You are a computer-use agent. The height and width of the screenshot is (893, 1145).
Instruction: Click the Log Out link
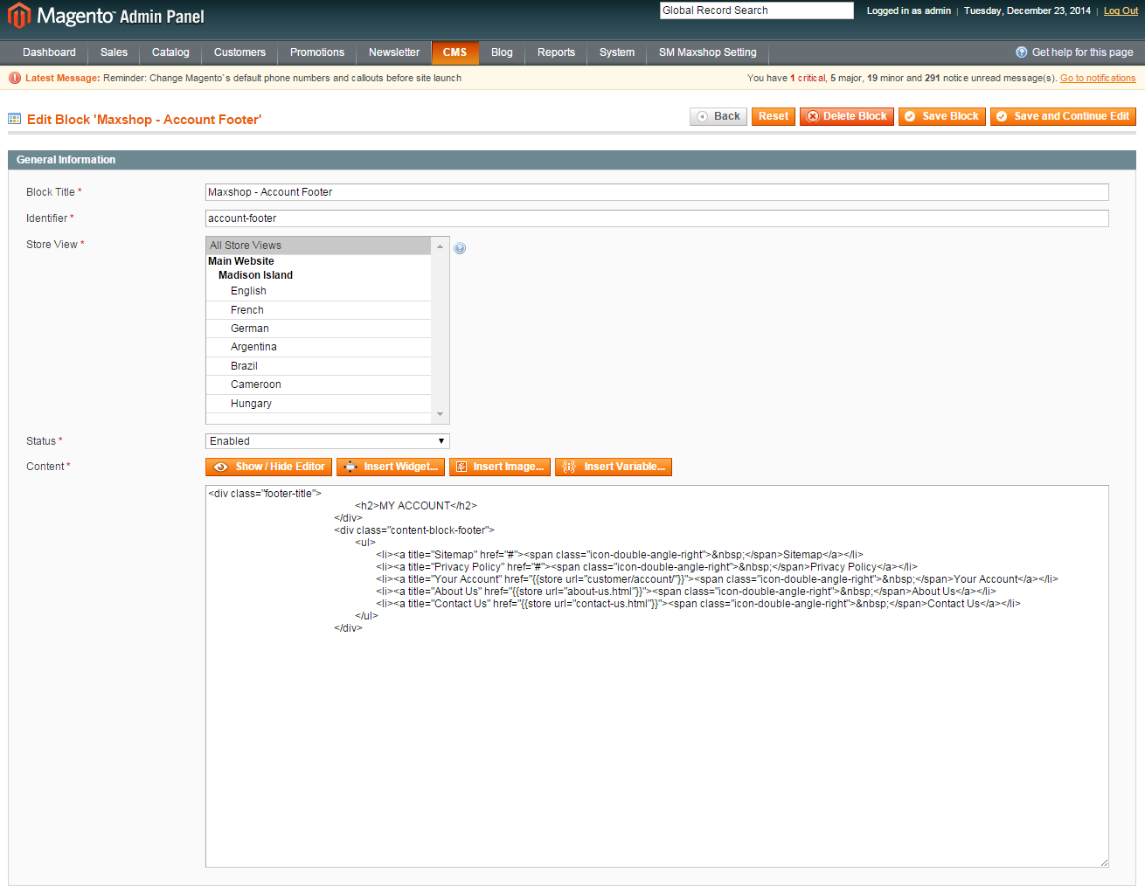(1121, 10)
